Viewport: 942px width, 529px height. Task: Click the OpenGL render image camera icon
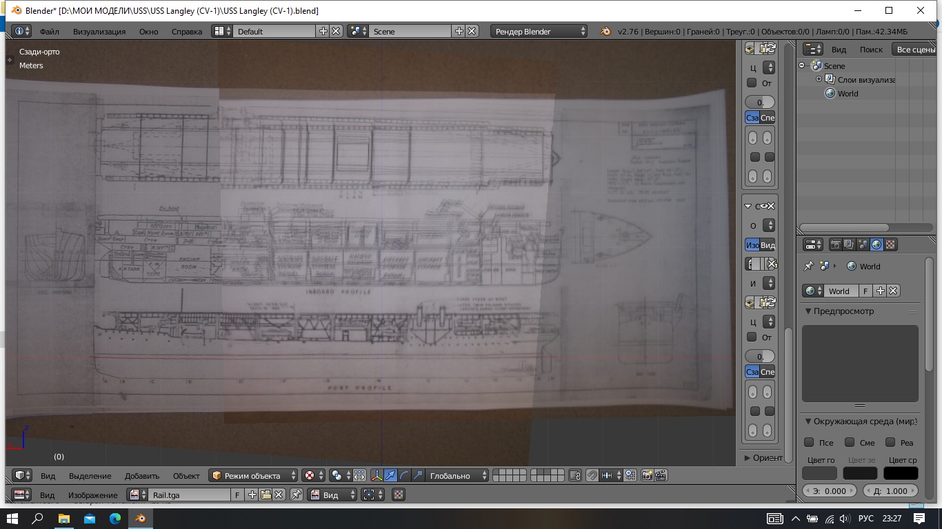[x=647, y=475]
